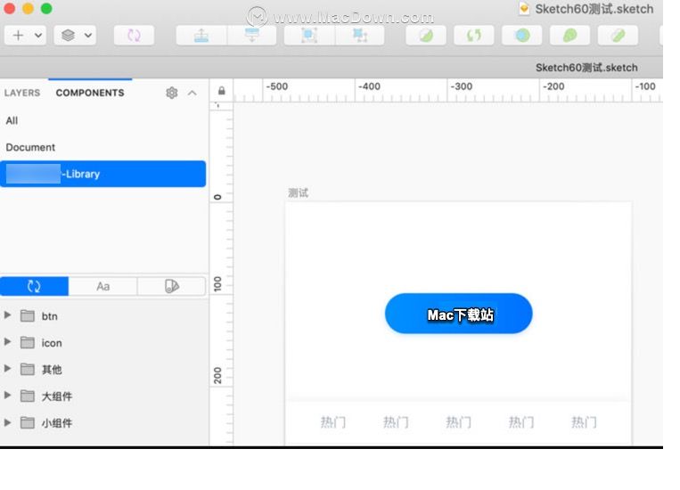Click the lock icon beside the ruler

[221, 91]
